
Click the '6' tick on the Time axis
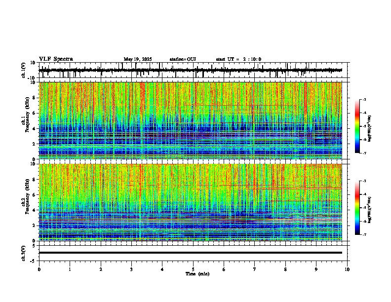tap(224, 269)
